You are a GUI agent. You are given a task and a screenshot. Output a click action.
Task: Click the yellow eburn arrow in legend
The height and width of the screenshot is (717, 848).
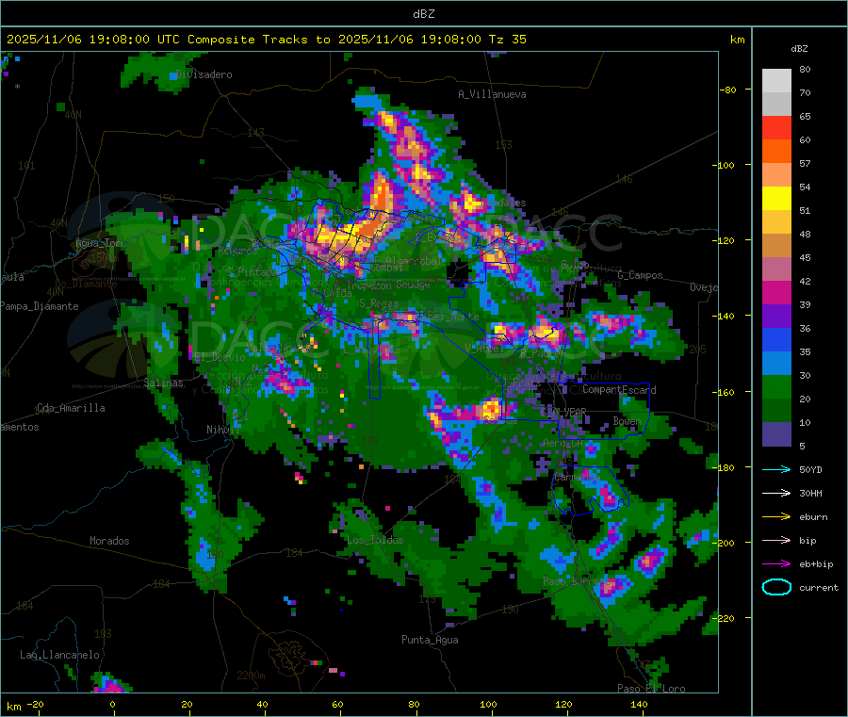click(x=776, y=517)
